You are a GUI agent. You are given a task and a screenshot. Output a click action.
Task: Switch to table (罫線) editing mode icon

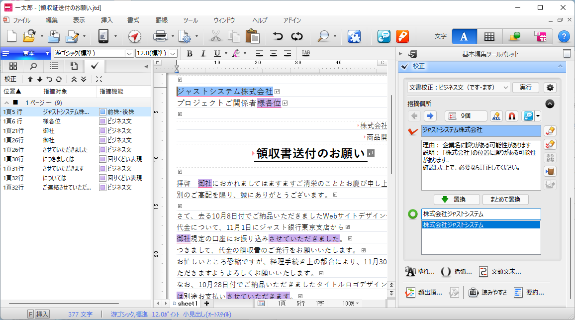pyautogui.click(x=489, y=36)
